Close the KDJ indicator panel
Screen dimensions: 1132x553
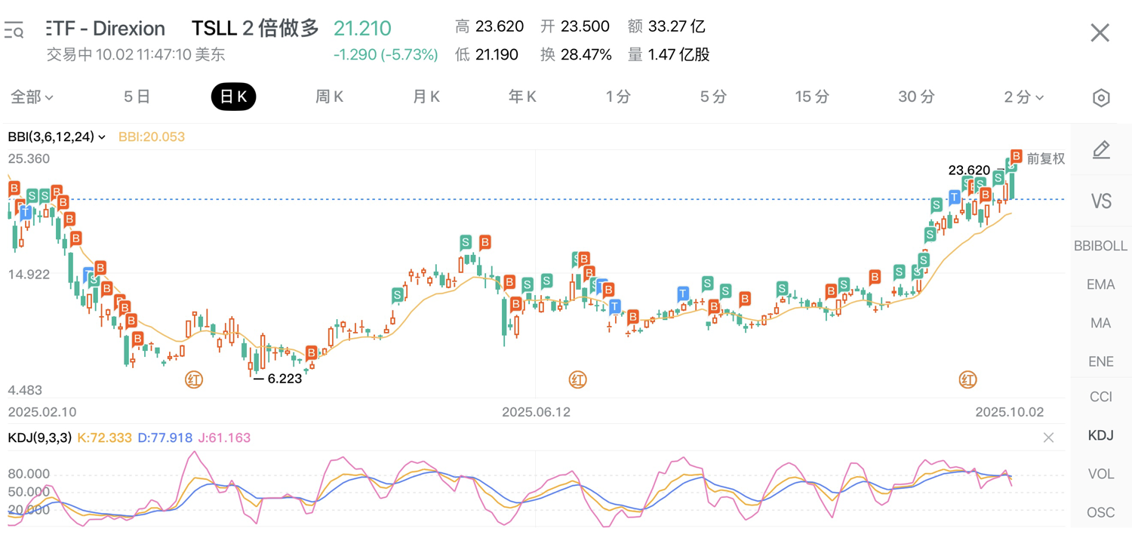pyautogui.click(x=1048, y=438)
